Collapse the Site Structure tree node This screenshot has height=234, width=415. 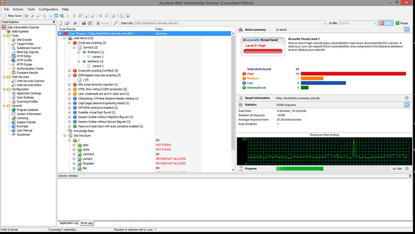64,135
